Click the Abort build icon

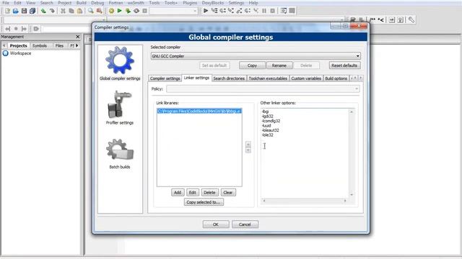[x=144, y=11]
